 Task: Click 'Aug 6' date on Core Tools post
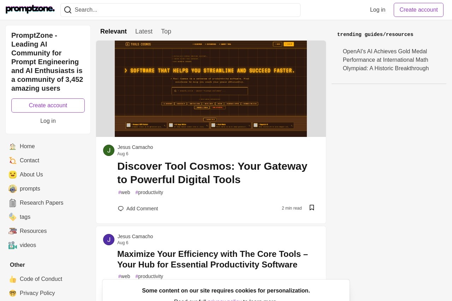(x=123, y=243)
